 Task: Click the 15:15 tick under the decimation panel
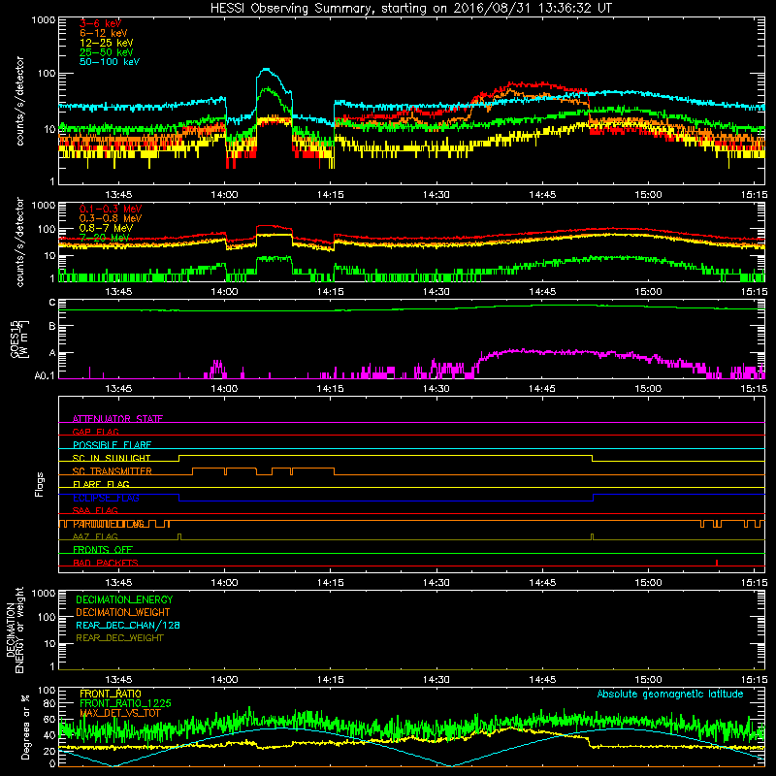click(x=755, y=680)
